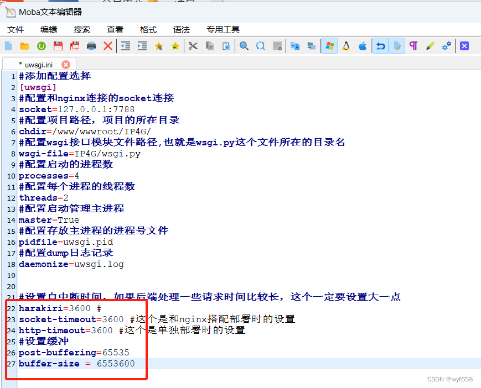Click the socket=127.0.0.1:7788 line
The image size is (481, 388).
point(77,109)
